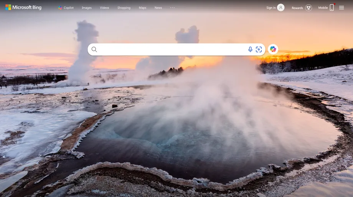Click the Rewards trophy icon
The height and width of the screenshot is (197, 353).
pyautogui.click(x=308, y=8)
